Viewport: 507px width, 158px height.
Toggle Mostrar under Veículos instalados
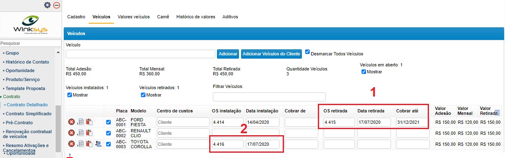(x=70, y=95)
